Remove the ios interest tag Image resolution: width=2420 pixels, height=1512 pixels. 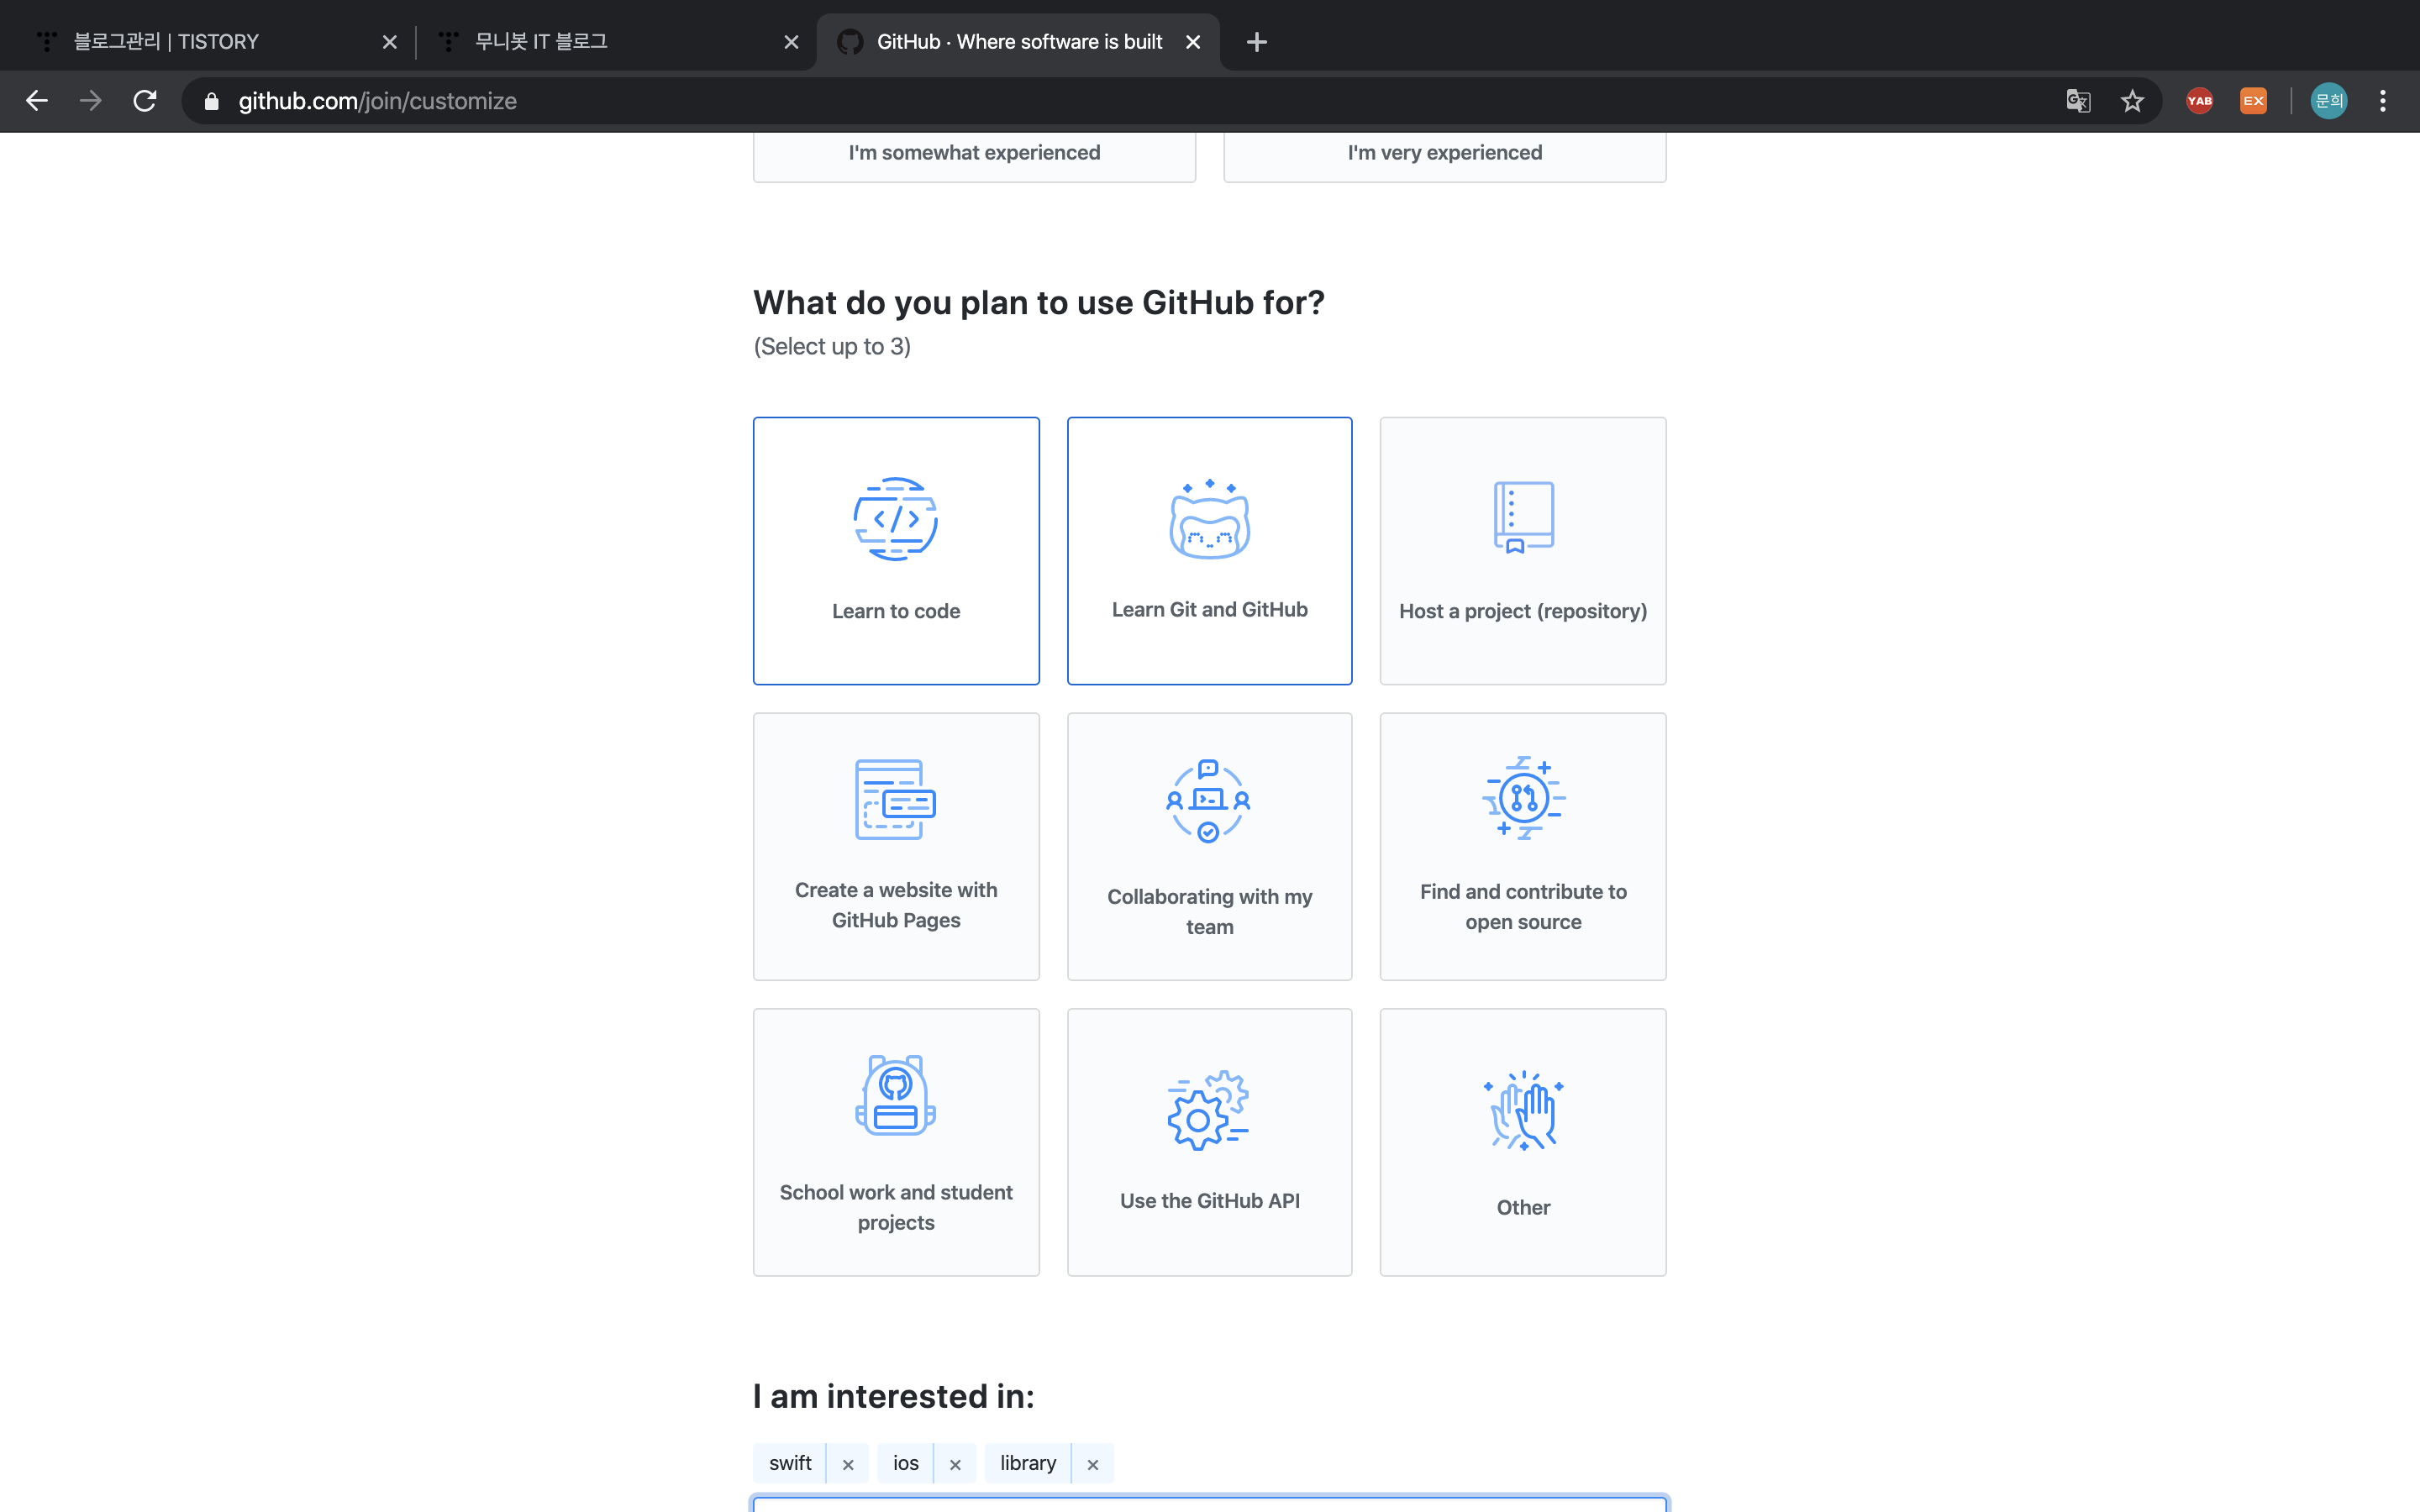click(955, 1464)
